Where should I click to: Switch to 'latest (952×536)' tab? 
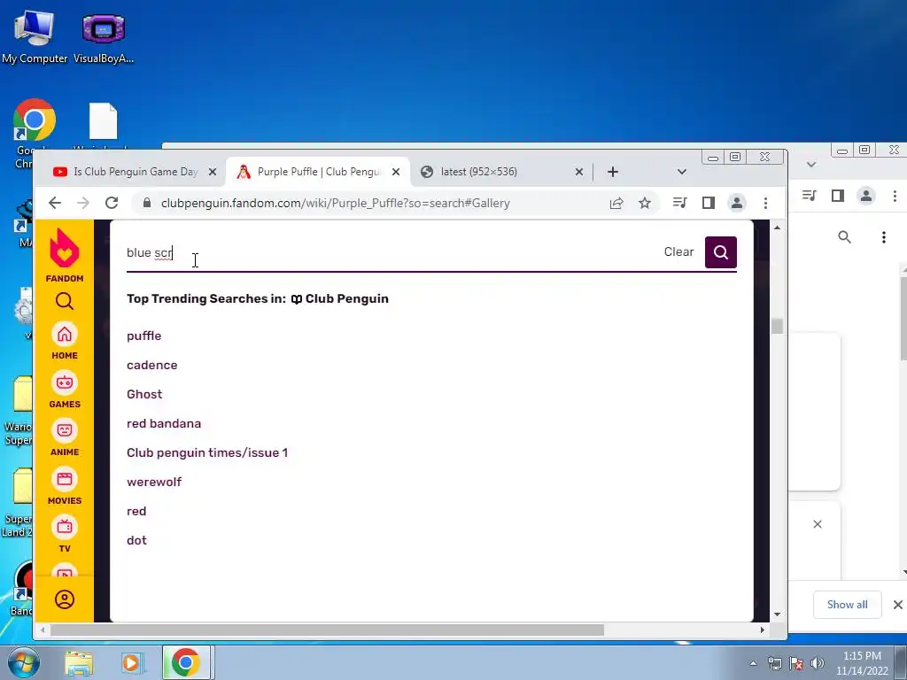click(x=500, y=172)
